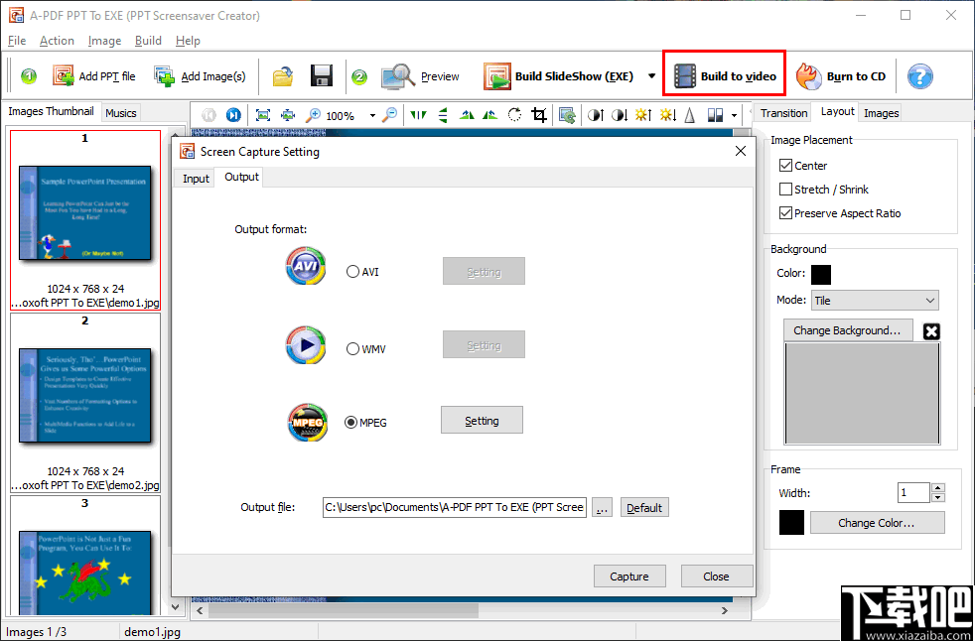Select the Free Rotate icon
Image resolution: width=975 pixels, height=641 pixels.
(x=514, y=116)
